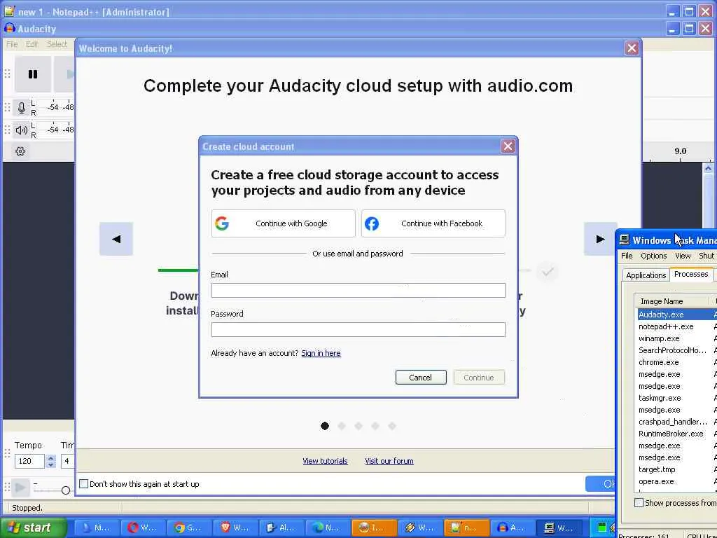Open Task Manager View menu
This screenshot has height=538, width=717.
tap(683, 256)
